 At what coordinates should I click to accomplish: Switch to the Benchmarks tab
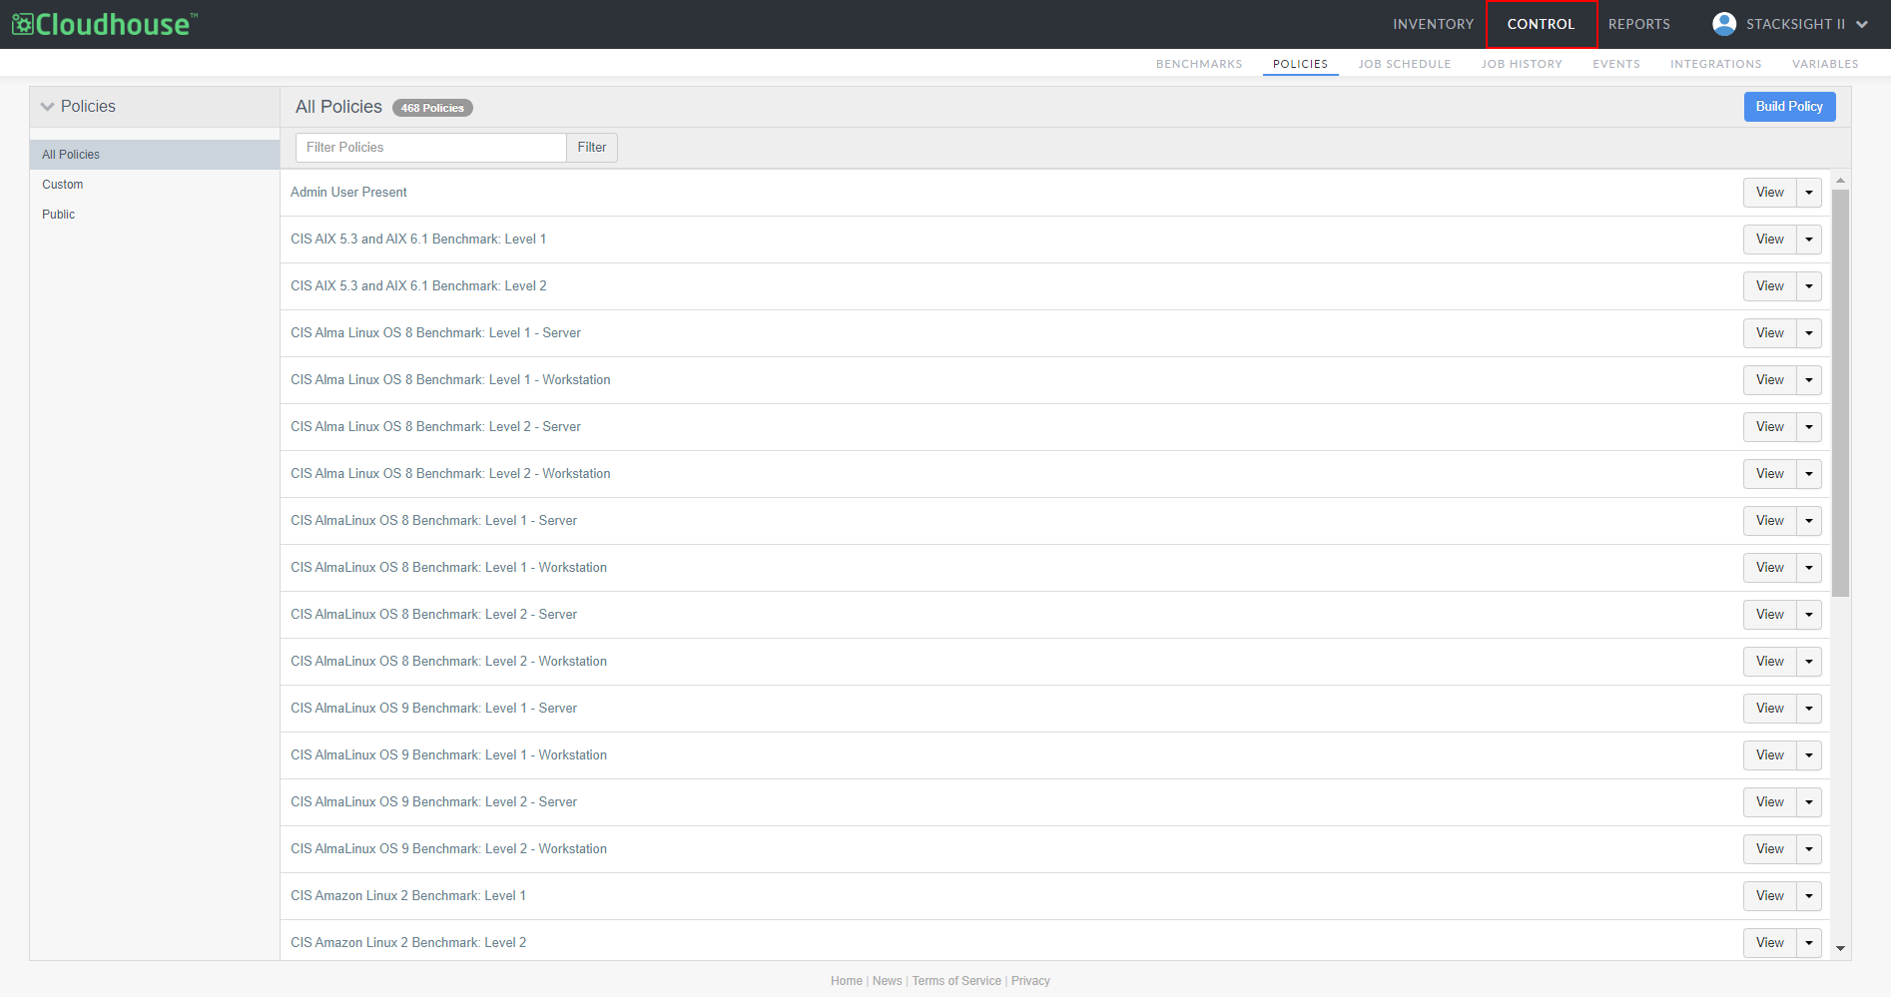pyautogui.click(x=1199, y=64)
